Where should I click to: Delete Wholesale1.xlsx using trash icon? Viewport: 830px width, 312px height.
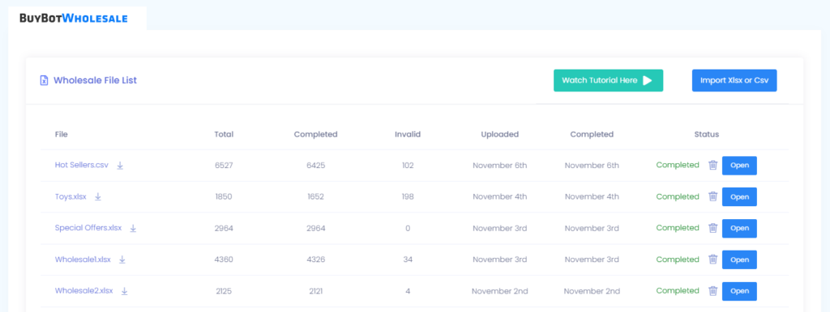(x=713, y=259)
